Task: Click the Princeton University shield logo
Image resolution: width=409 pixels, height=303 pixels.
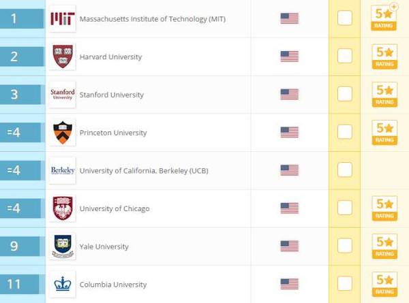Action: [63, 132]
